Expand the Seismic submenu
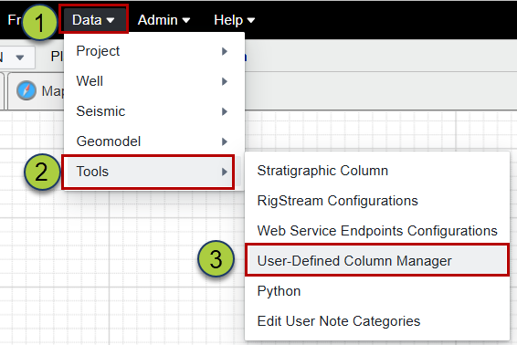Image resolution: width=517 pixels, height=345 pixels. [x=154, y=111]
